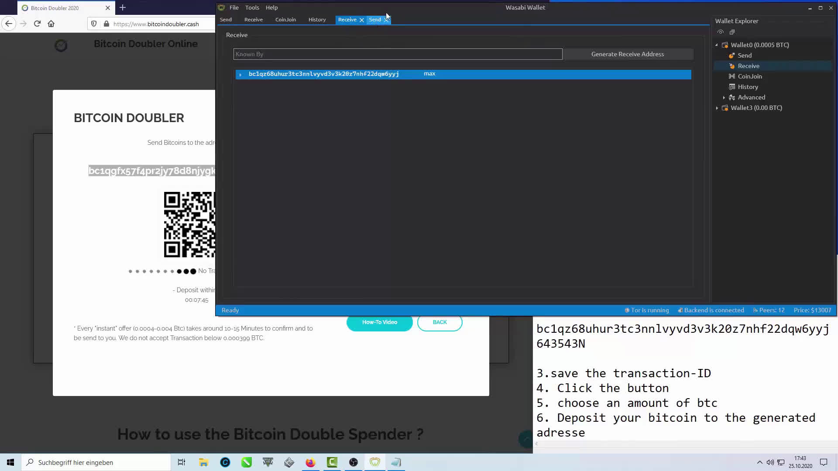Click the CoinJoin tab in Wasabi Wallet
This screenshot has height=471, width=838.
coord(285,20)
